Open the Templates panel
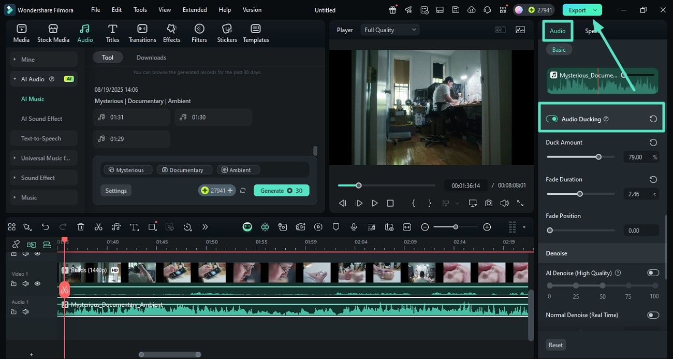 pyautogui.click(x=256, y=33)
